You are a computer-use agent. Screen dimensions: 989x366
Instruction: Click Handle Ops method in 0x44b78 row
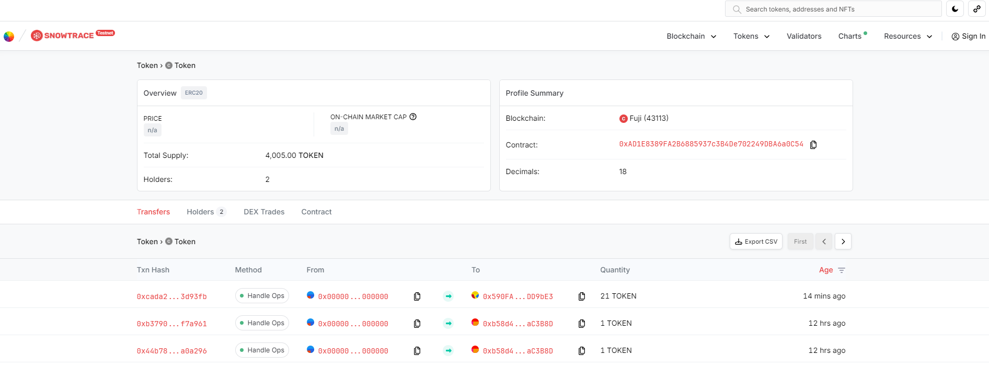coord(262,350)
